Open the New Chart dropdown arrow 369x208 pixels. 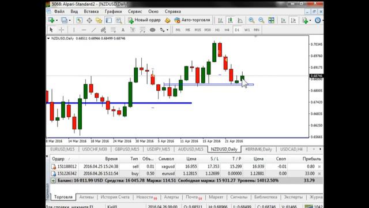tap(57, 21)
